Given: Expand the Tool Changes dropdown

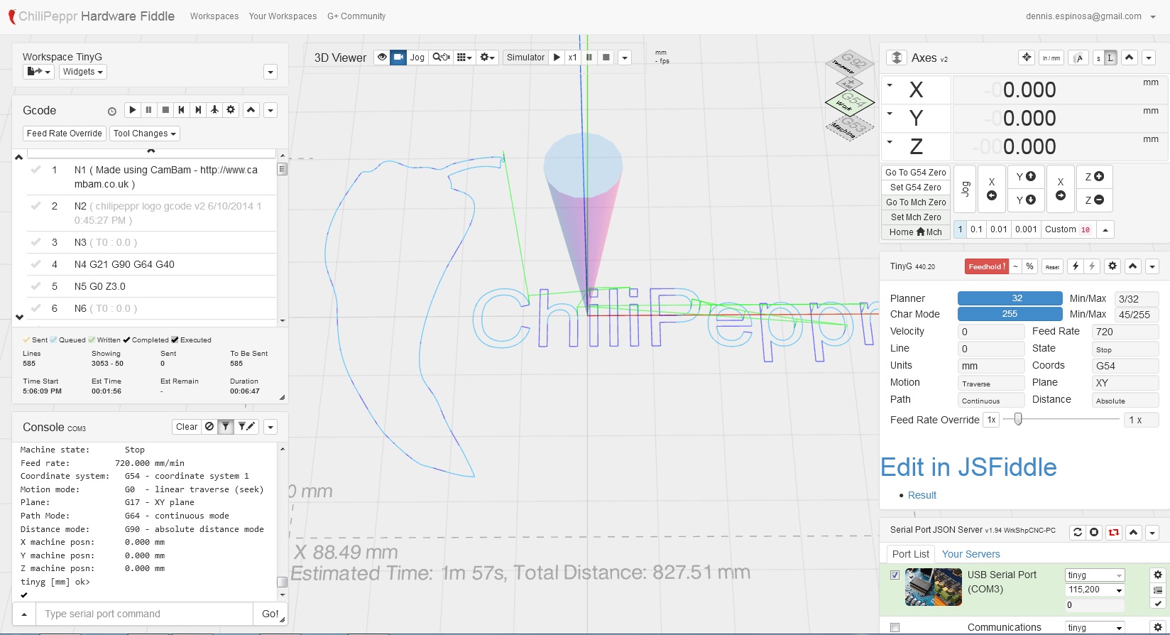Looking at the screenshot, I should (x=145, y=134).
